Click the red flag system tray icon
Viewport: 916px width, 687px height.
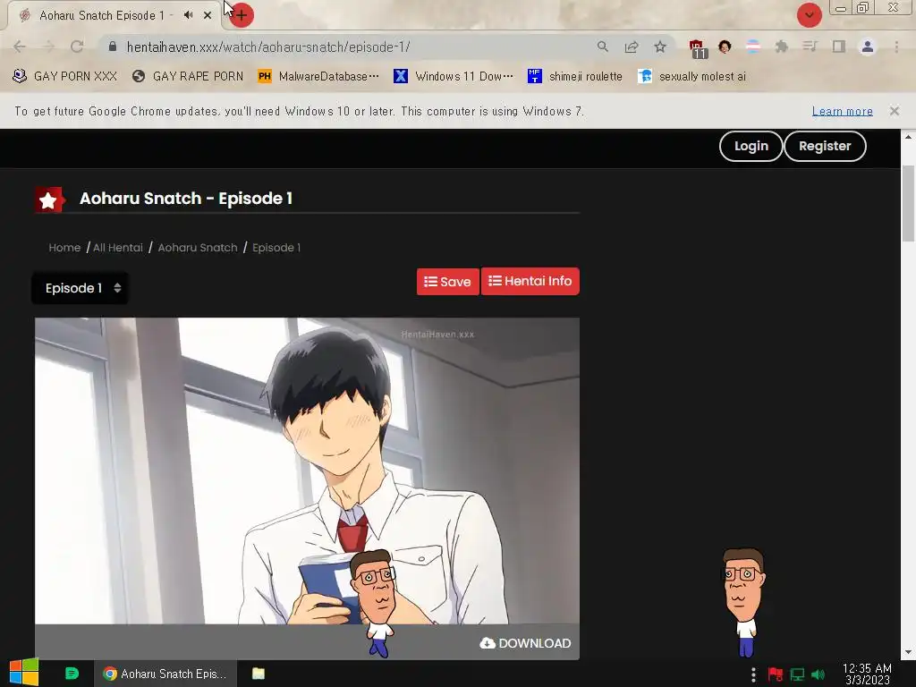pos(776,674)
